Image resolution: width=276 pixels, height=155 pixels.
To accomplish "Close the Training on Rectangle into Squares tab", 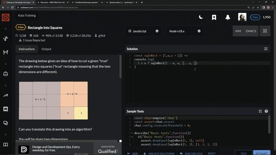I will (33, 3).
